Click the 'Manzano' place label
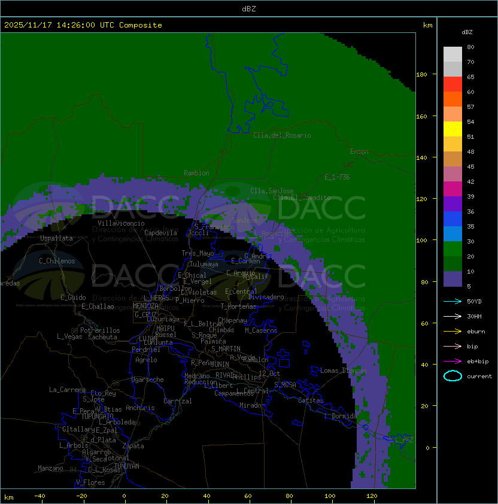 pyautogui.click(x=50, y=468)
